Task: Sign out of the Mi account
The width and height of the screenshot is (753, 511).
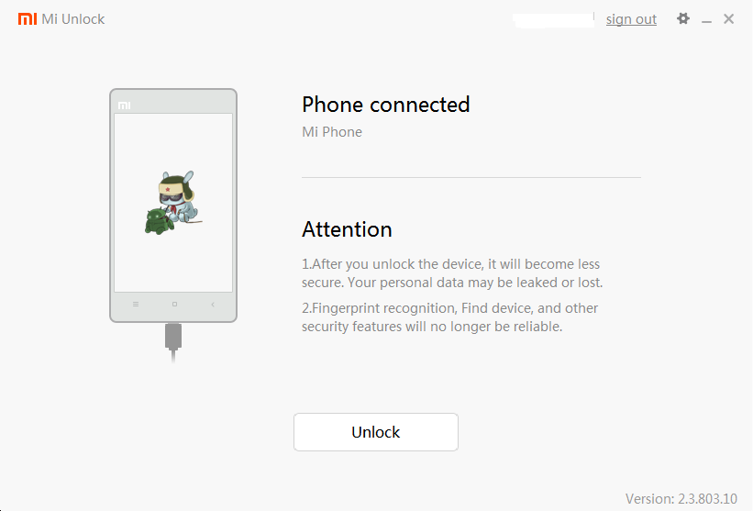Action: 631,19
